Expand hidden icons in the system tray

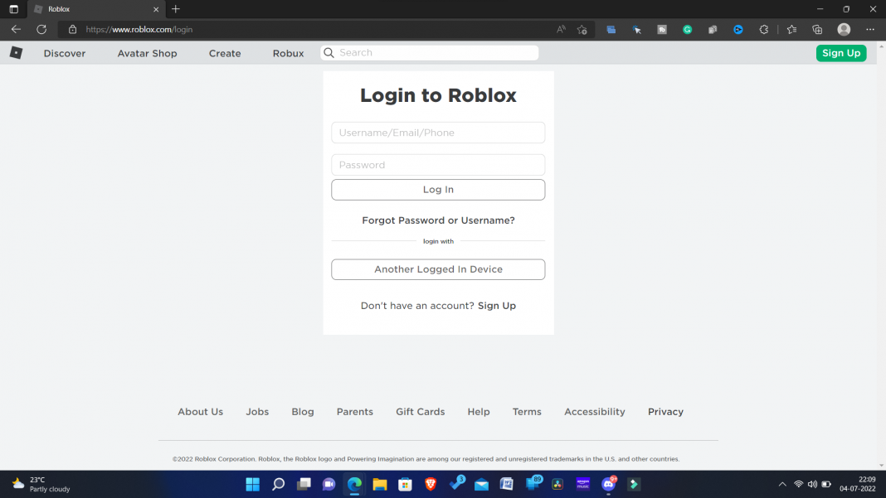coord(781,484)
